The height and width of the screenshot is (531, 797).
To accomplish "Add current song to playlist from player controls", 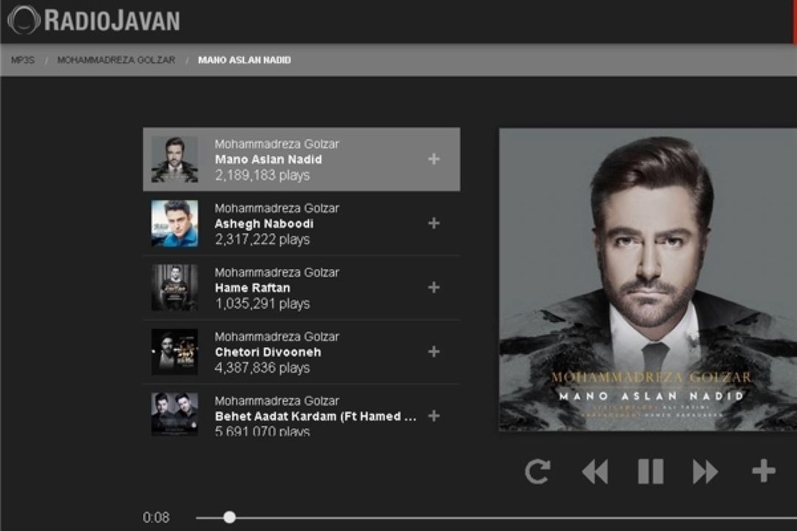I will coord(763,471).
